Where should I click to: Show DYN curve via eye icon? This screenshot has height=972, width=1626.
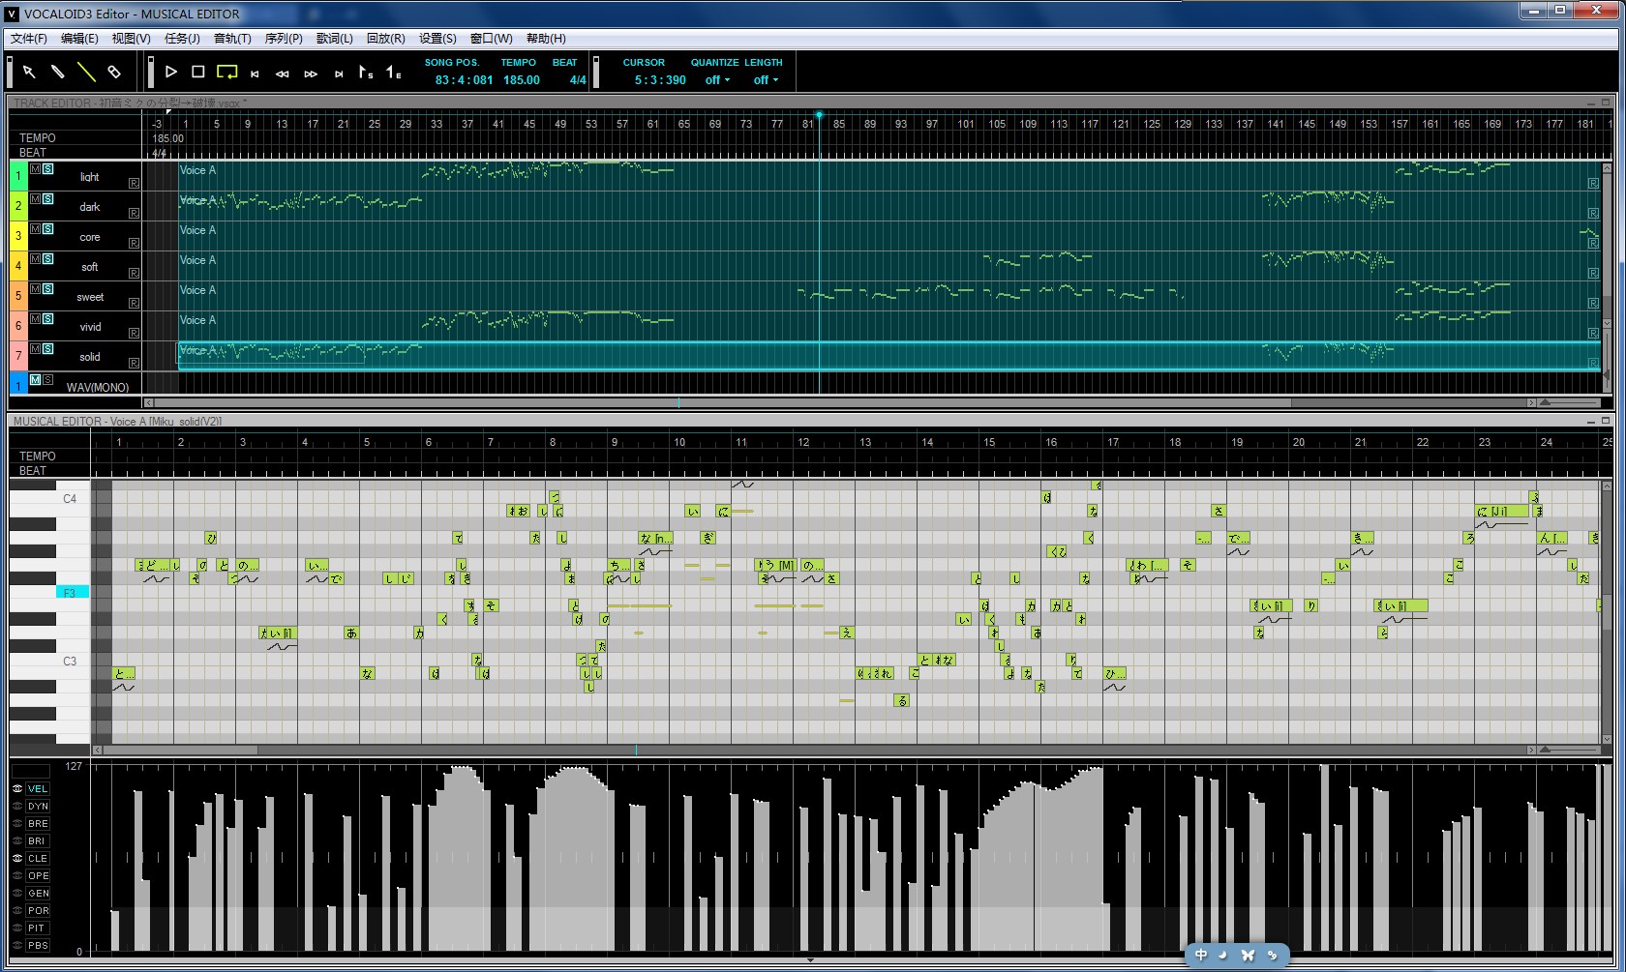[x=17, y=806]
